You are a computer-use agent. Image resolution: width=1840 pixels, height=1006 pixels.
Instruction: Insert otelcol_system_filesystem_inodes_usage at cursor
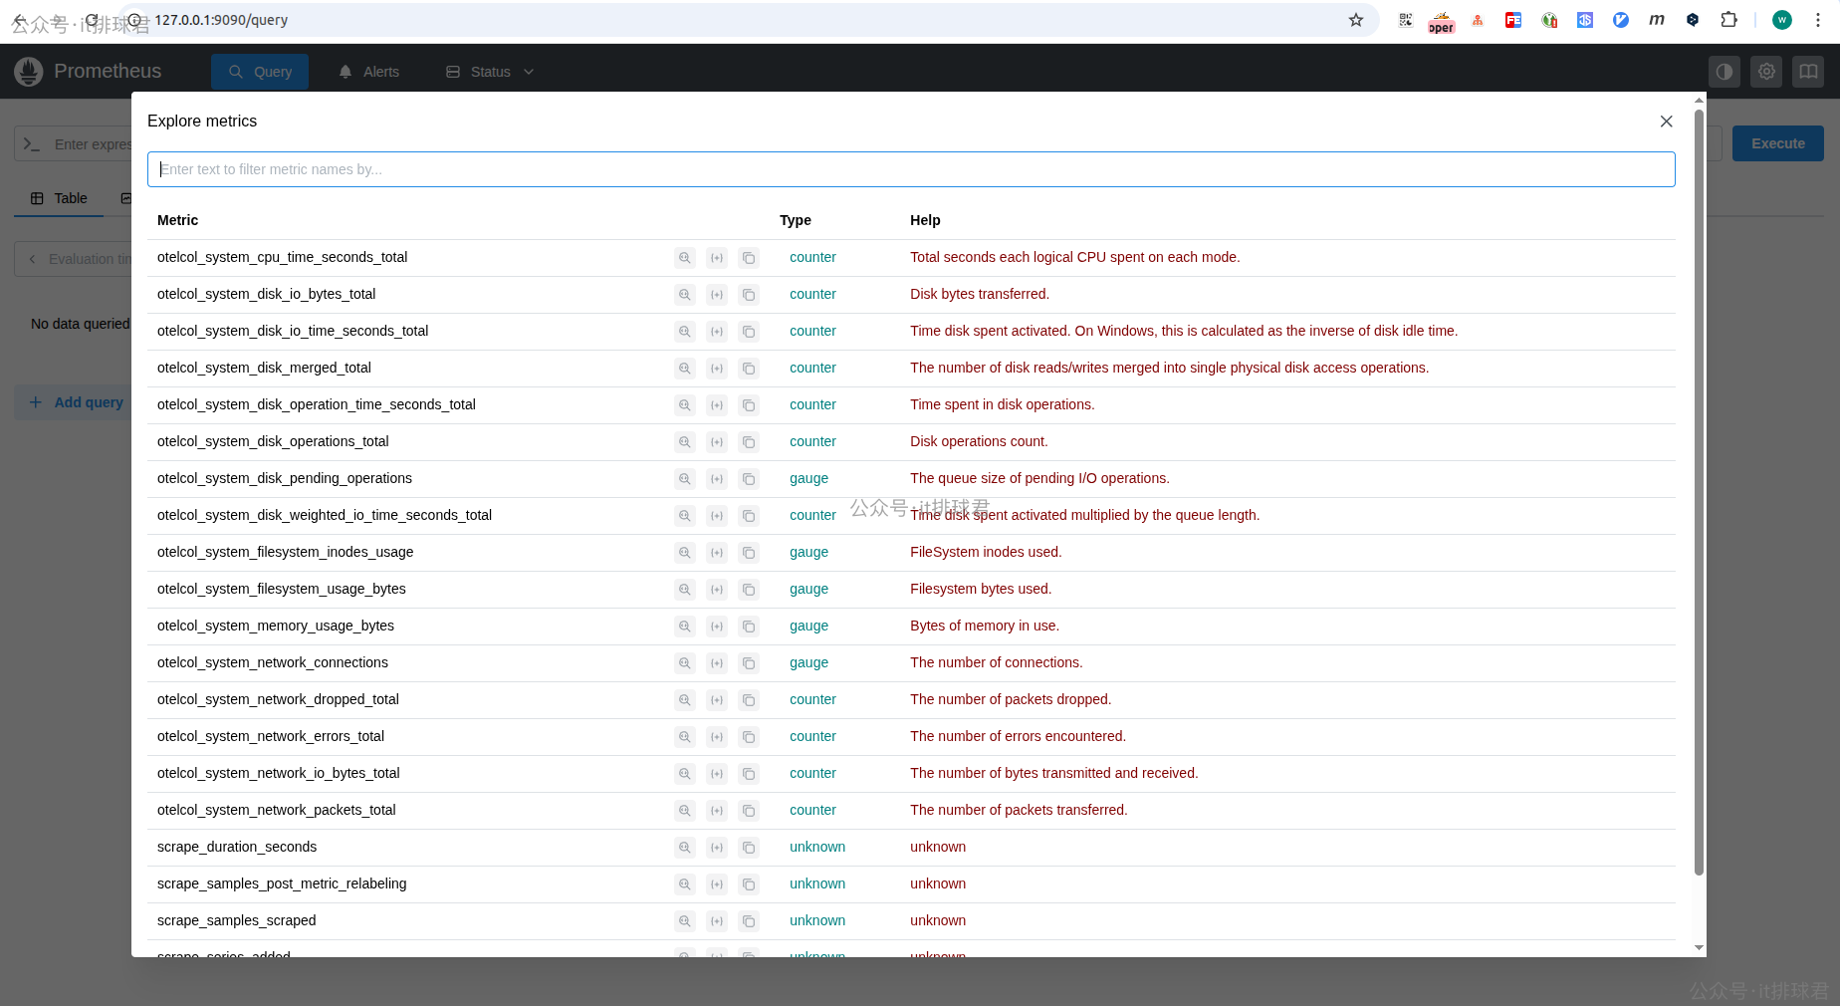[717, 553]
